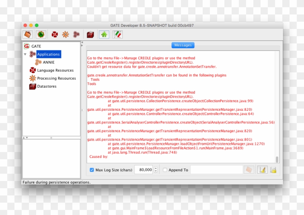Screen dimensions: 304x215
Task: Click the Applications tree node icon
Action: [x=33, y=54]
